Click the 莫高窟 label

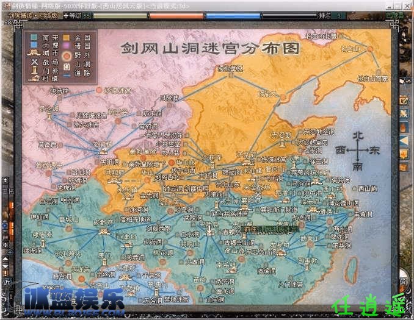[47, 144]
